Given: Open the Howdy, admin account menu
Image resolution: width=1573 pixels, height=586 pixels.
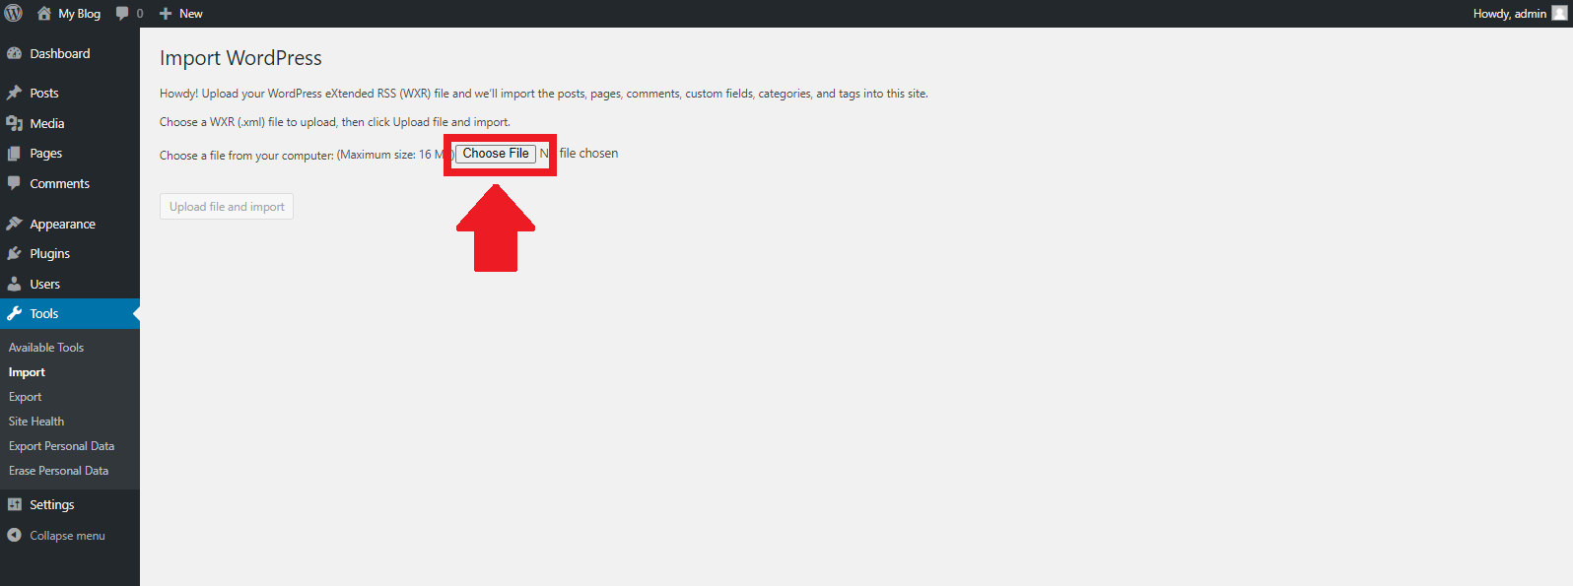Looking at the screenshot, I should coord(1509,14).
